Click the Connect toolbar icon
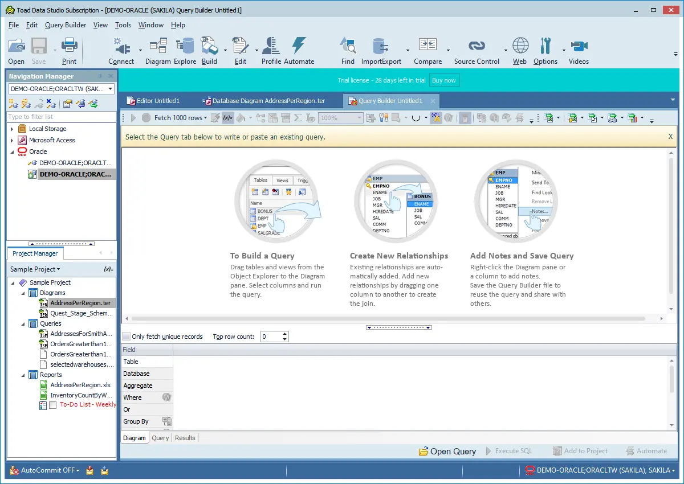The image size is (684, 484). click(121, 51)
